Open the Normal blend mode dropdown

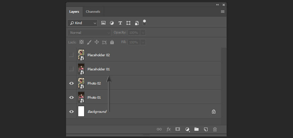click(89, 32)
